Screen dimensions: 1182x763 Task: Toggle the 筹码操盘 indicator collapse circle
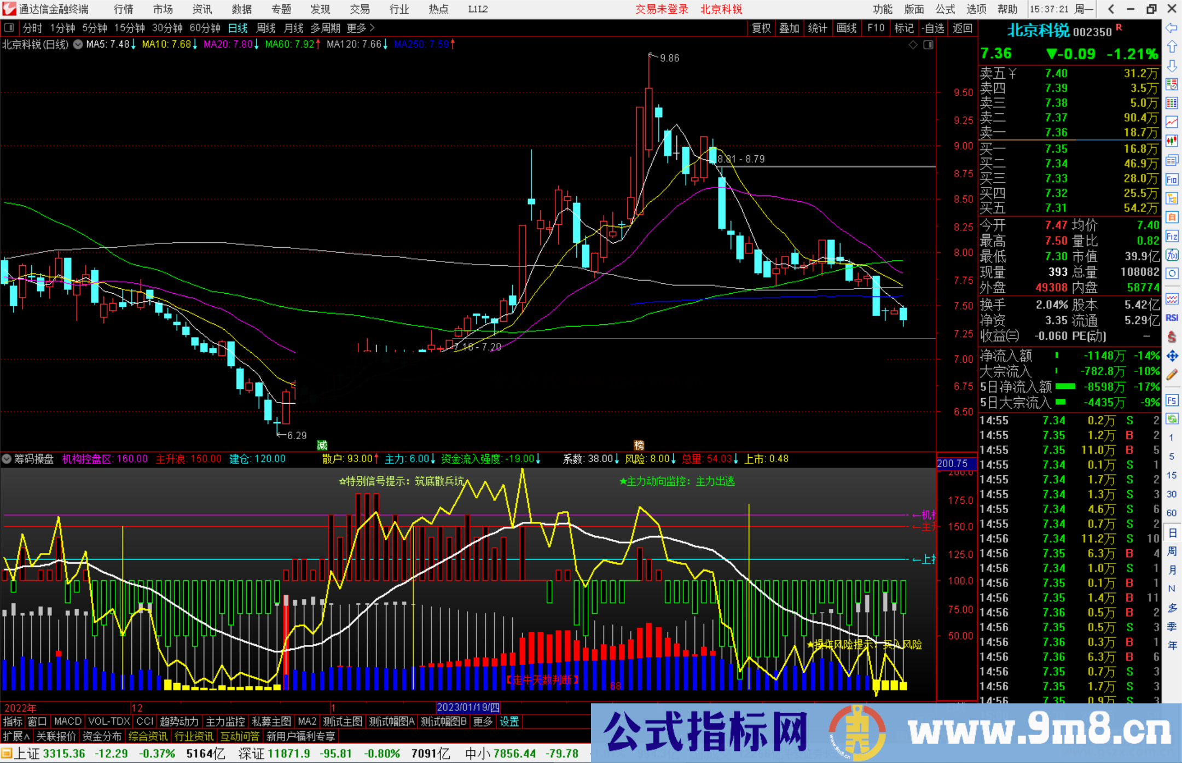pos(7,459)
